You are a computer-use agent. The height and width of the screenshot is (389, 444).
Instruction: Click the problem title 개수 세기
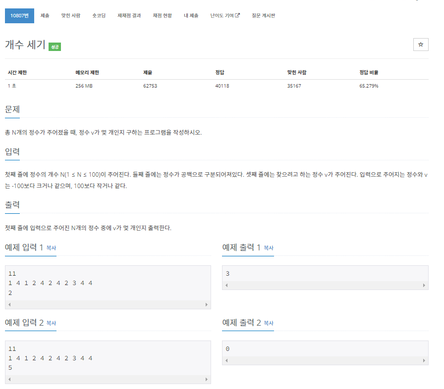click(25, 45)
